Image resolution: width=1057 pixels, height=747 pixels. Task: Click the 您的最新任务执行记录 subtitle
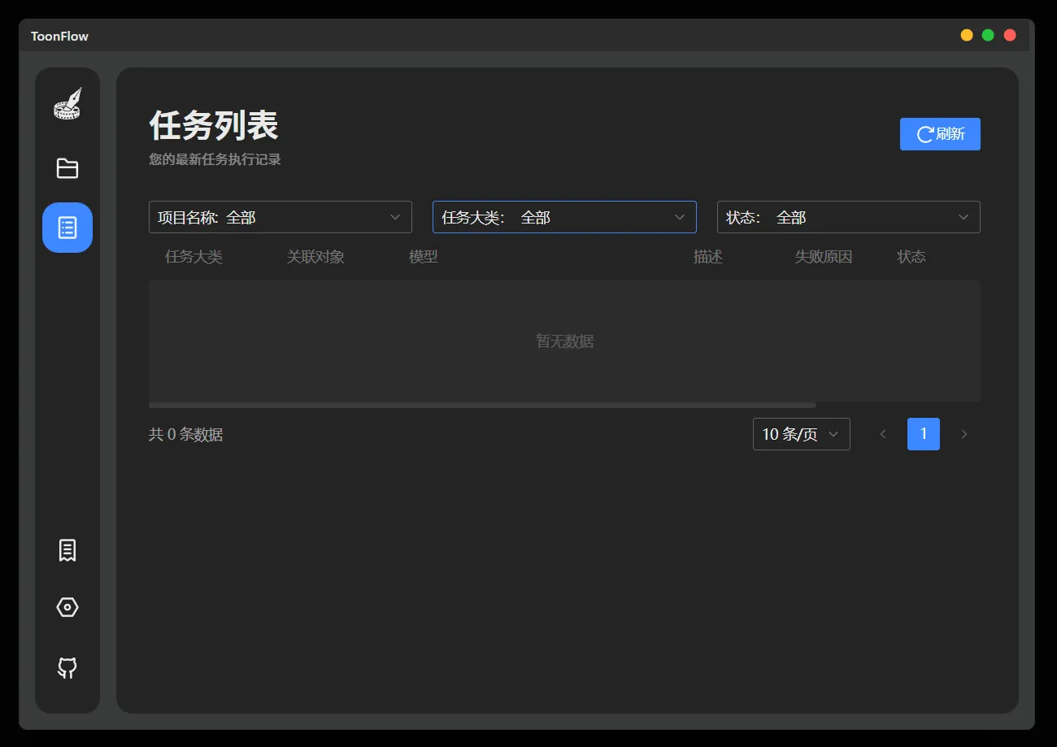[215, 159]
